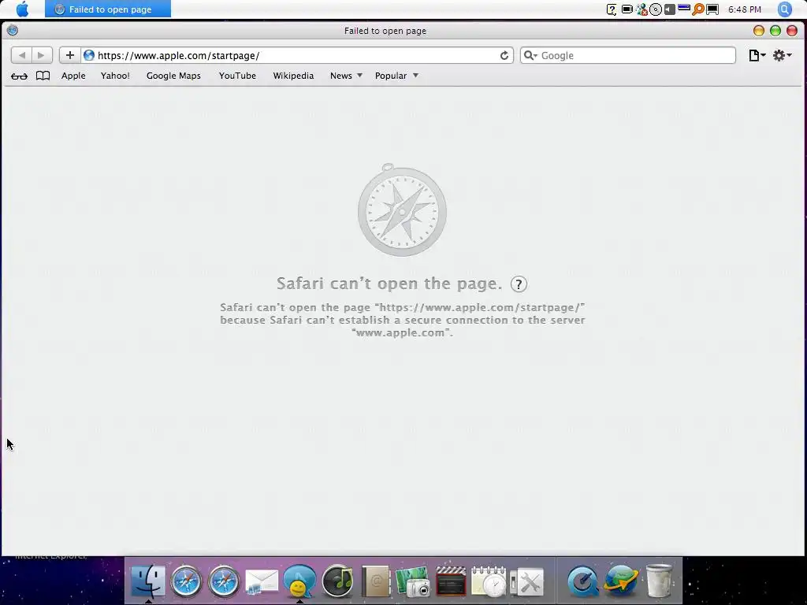Click the Spotlight search icon

(784, 9)
